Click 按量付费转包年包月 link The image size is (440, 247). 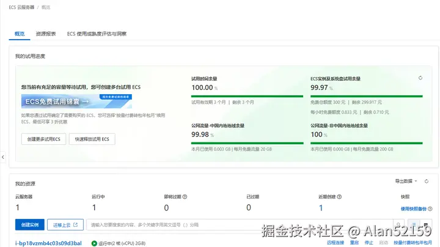click(x=413, y=243)
